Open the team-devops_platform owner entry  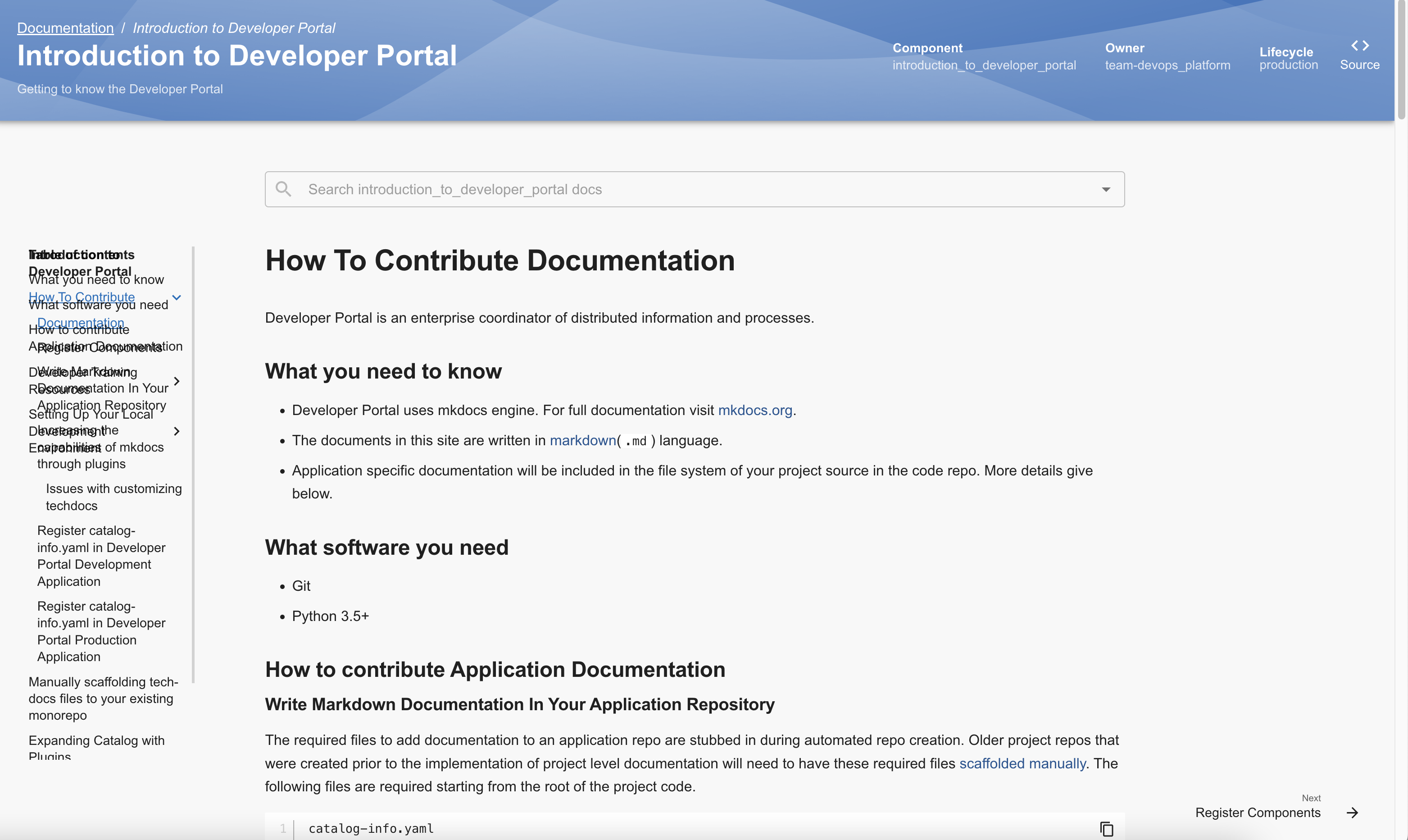pyautogui.click(x=1167, y=65)
